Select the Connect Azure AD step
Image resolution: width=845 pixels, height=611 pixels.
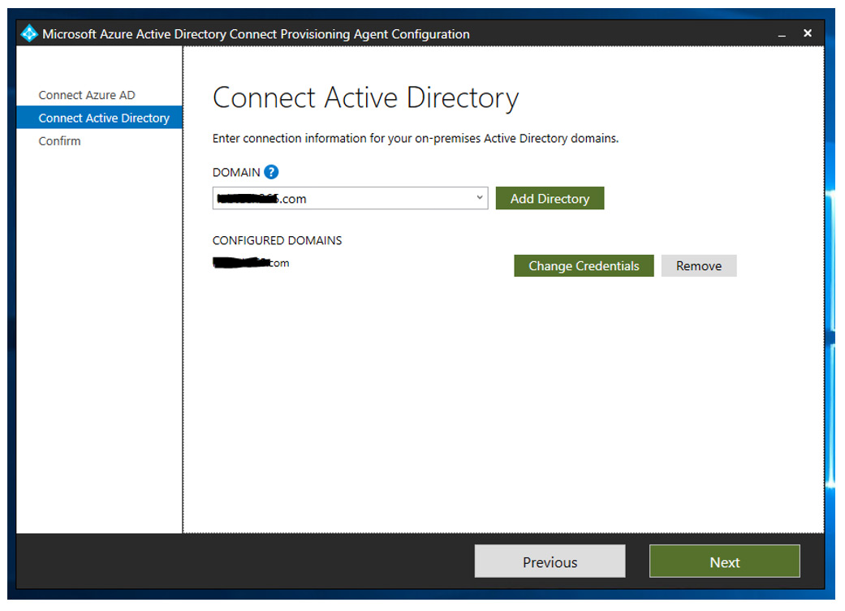(87, 96)
